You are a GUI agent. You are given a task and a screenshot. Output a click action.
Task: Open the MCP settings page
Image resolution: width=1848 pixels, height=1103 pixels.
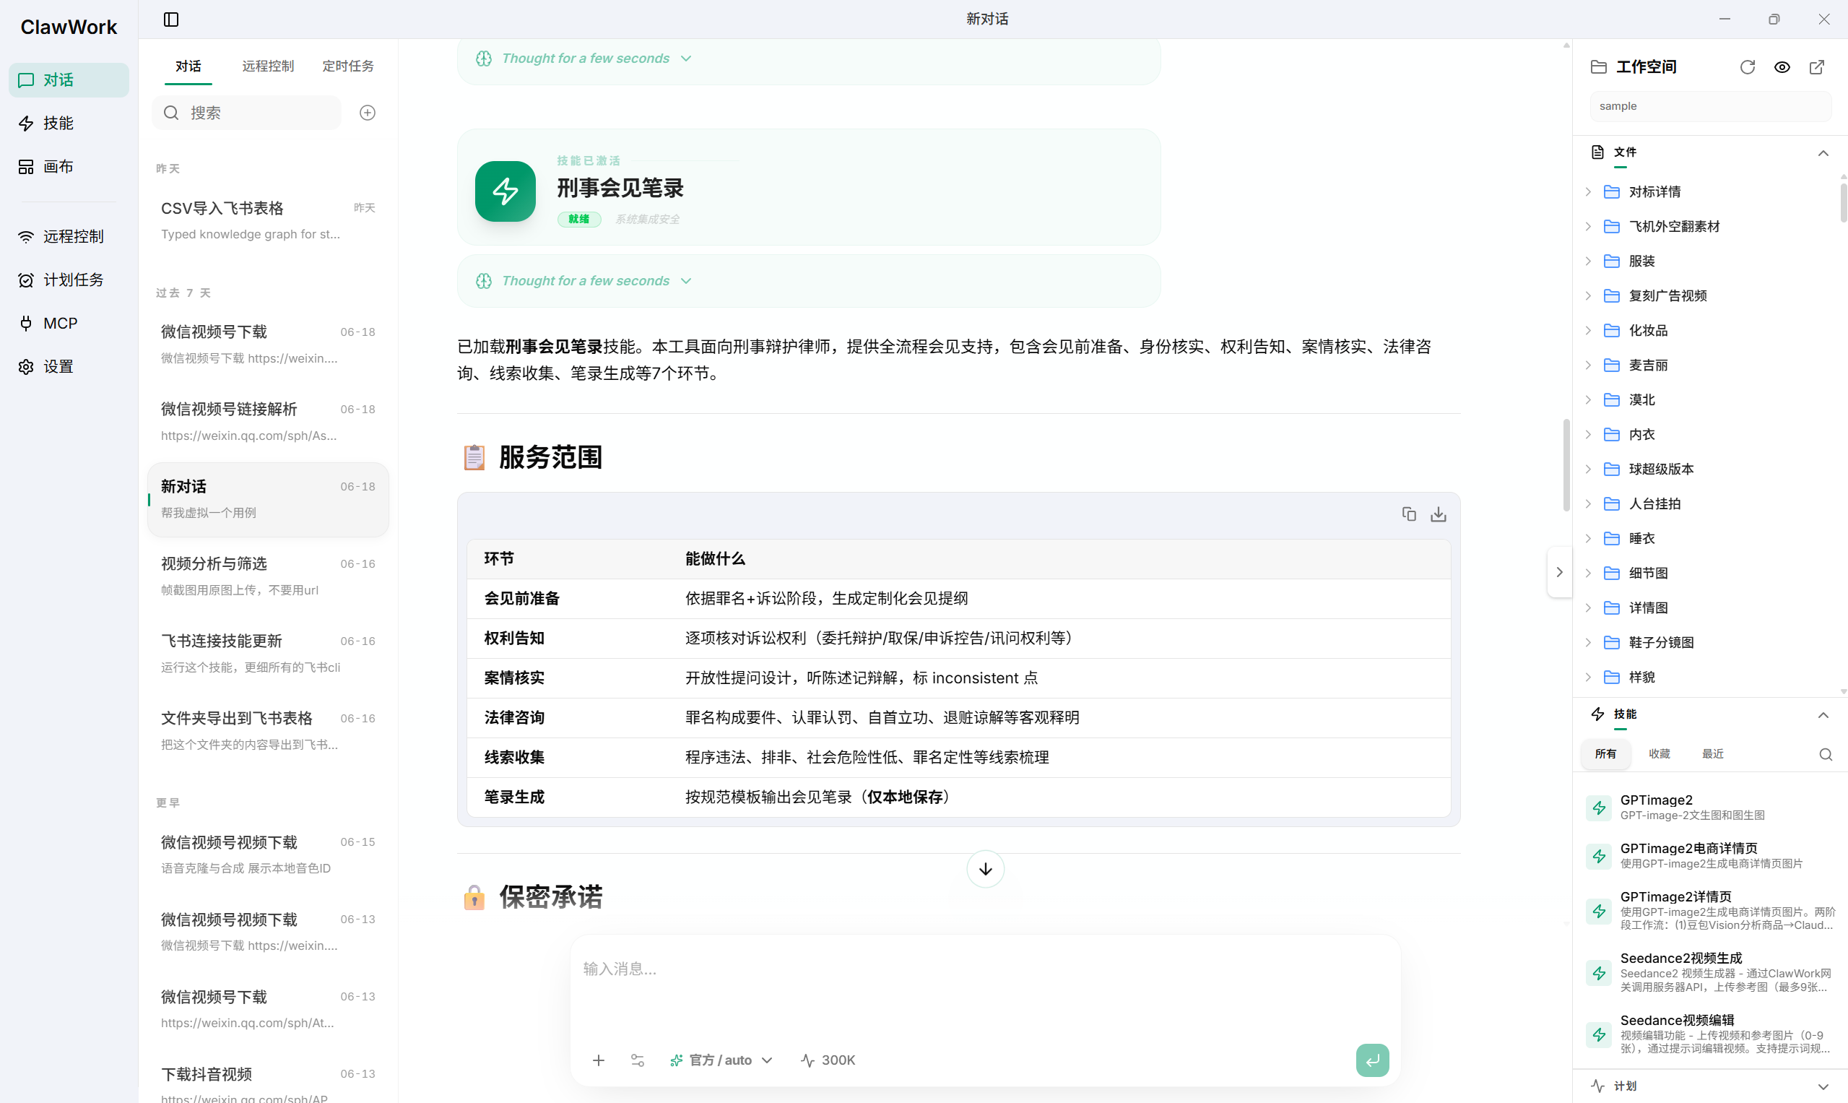[x=69, y=324]
